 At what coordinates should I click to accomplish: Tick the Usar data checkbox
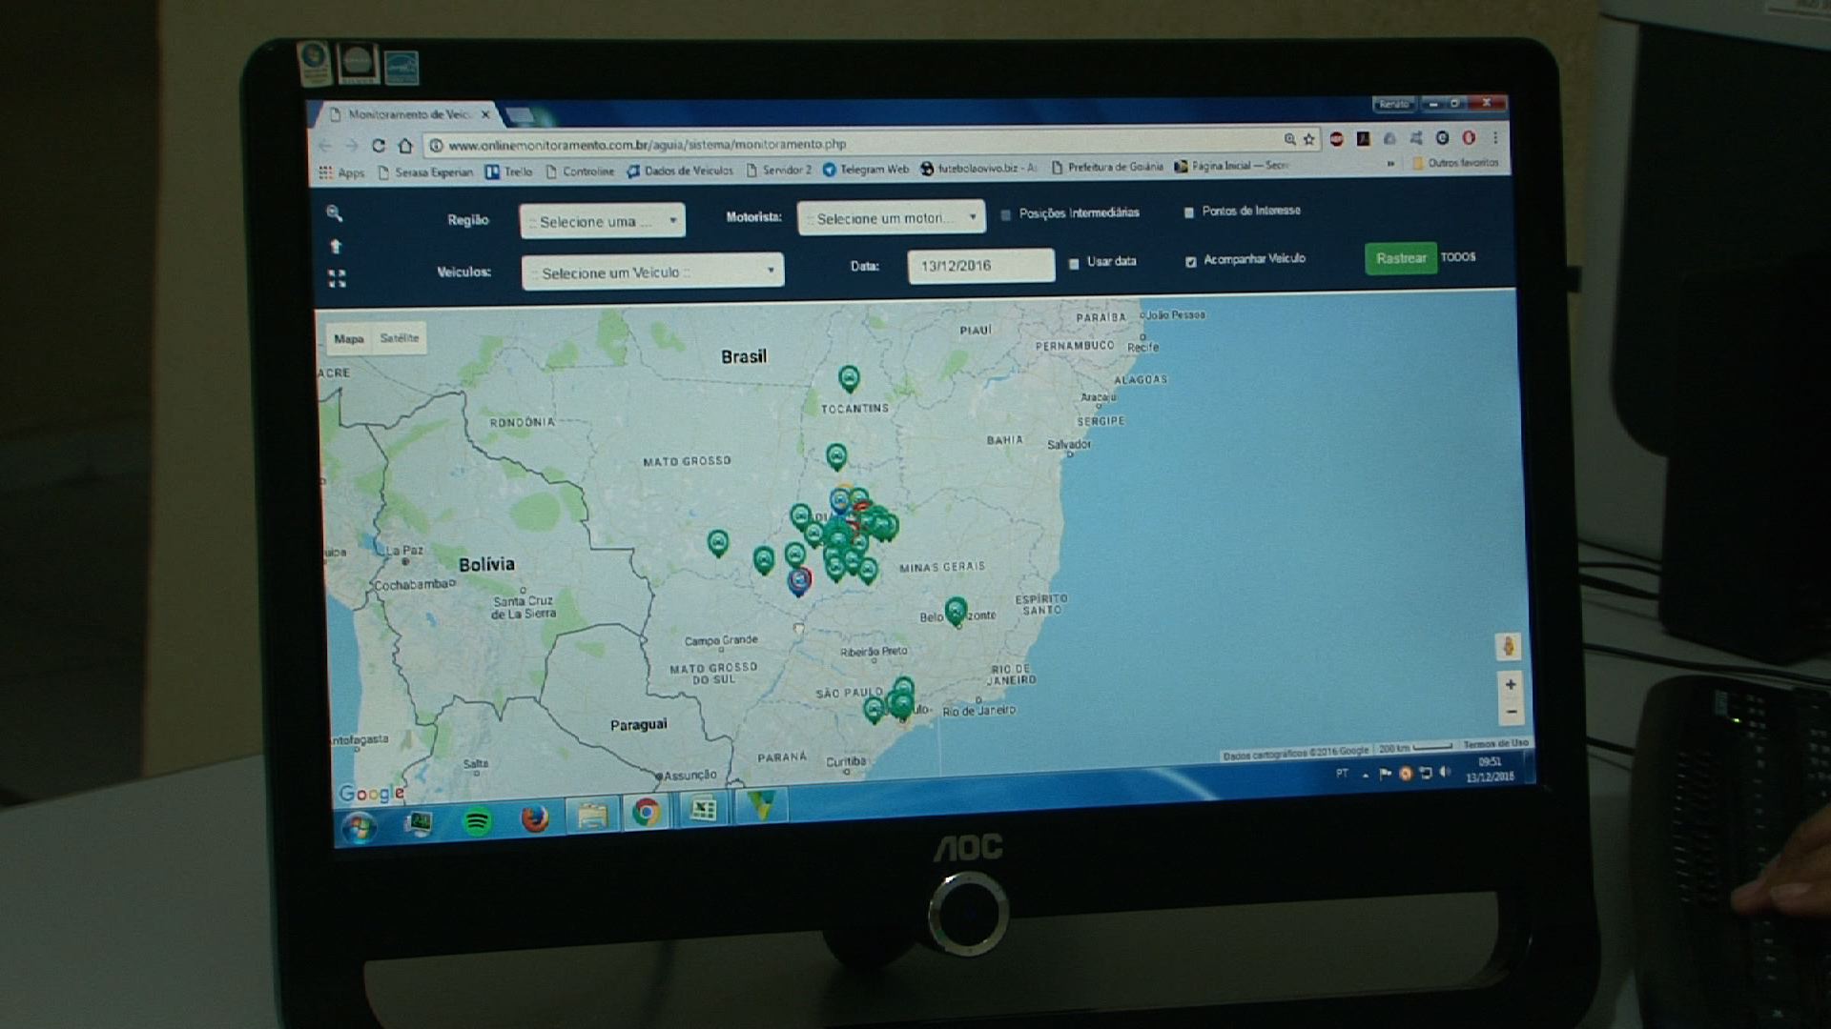1074,263
